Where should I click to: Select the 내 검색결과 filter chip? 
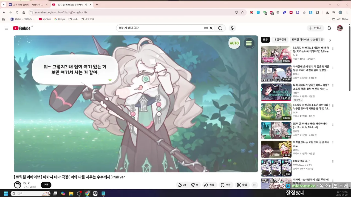pyautogui.click(x=280, y=40)
